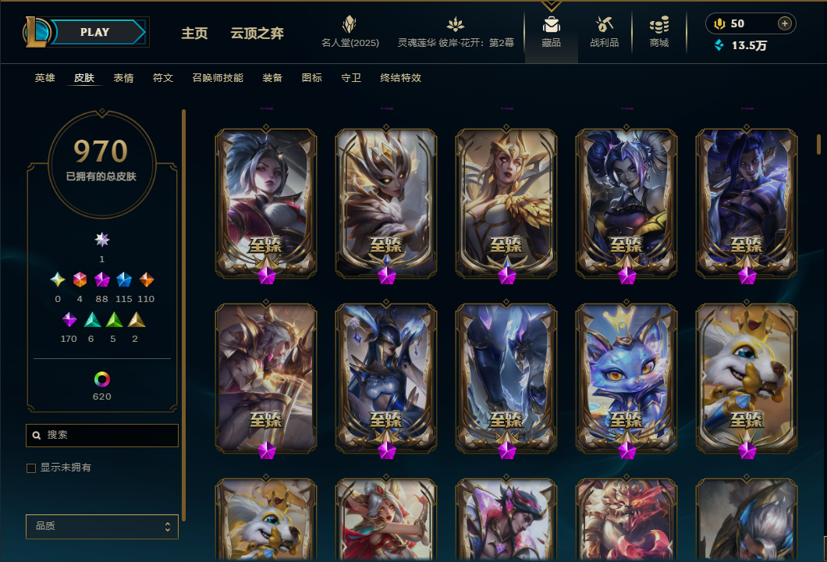Go to 云顶之弈 page
This screenshot has height=562, width=827.
(x=257, y=34)
